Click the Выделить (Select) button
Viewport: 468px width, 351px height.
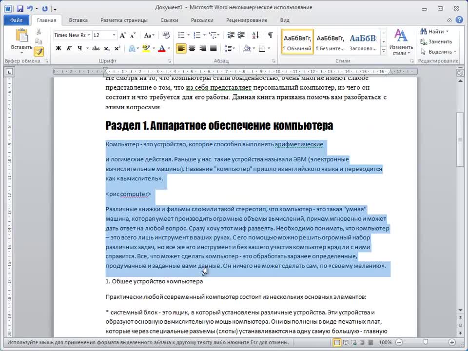(x=438, y=52)
